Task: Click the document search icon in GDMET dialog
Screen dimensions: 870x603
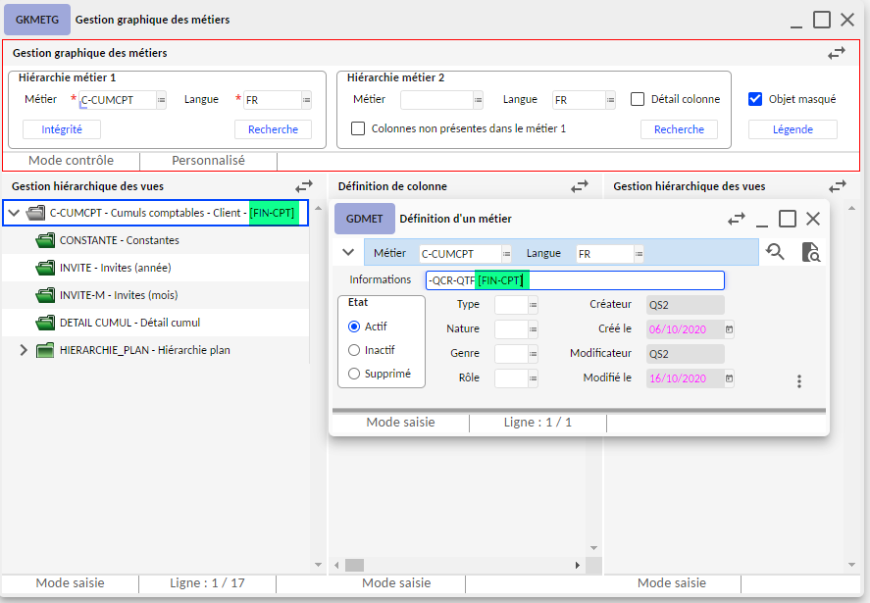Action: click(810, 252)
